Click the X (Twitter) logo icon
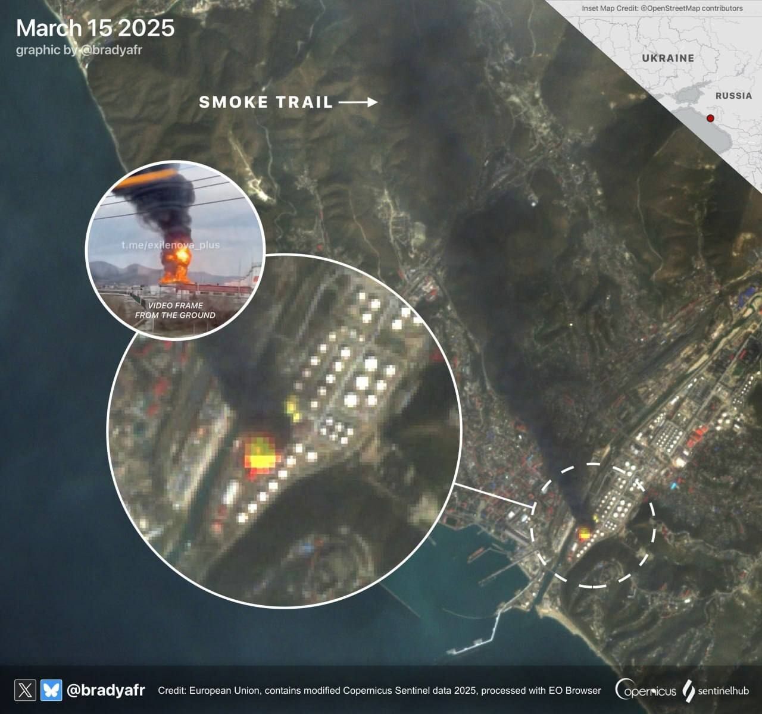The width and height of the screenshot is (762, 714). (25, 690)
